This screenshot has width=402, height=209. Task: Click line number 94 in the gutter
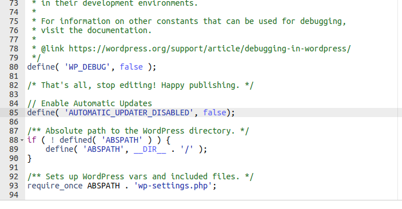pos(14,195)
